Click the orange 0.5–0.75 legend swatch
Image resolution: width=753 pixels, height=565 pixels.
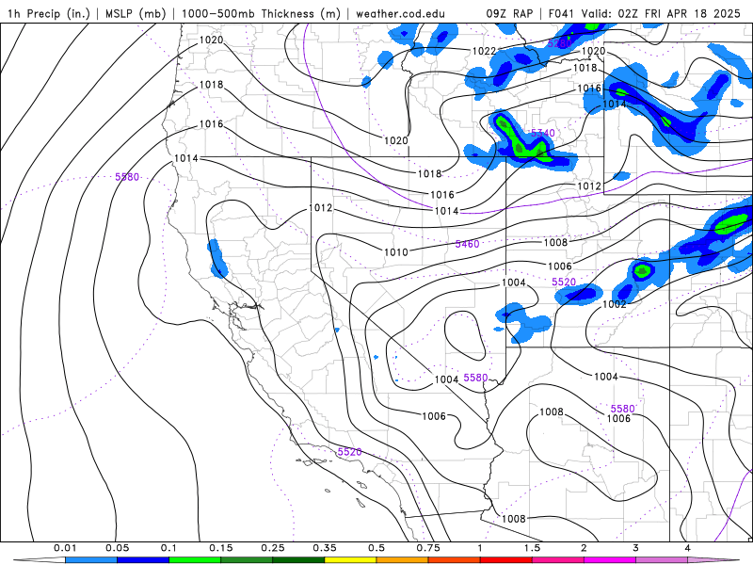403,560
